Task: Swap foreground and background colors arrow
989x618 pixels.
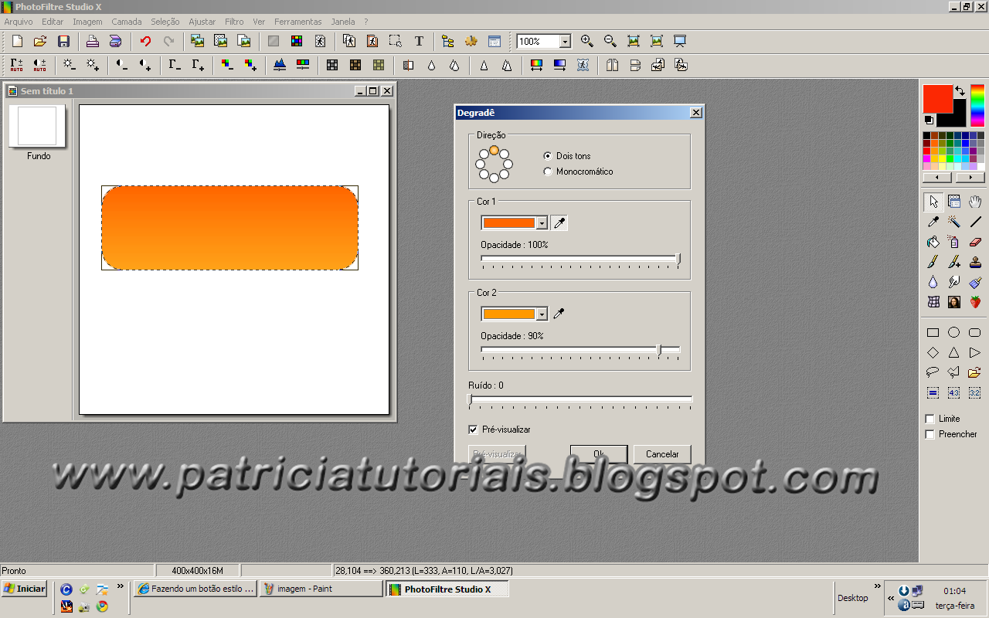Action: [x=960, y=91]
